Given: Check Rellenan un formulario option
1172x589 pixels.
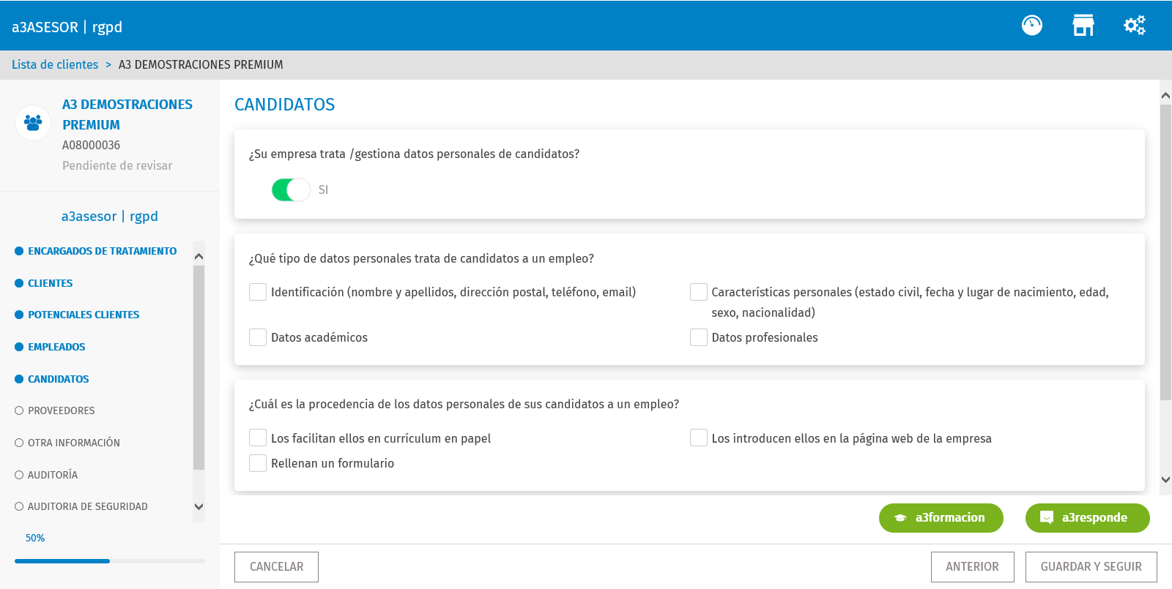Looking at the screenshot, I should pyautogui.click(x=258, y=463).
